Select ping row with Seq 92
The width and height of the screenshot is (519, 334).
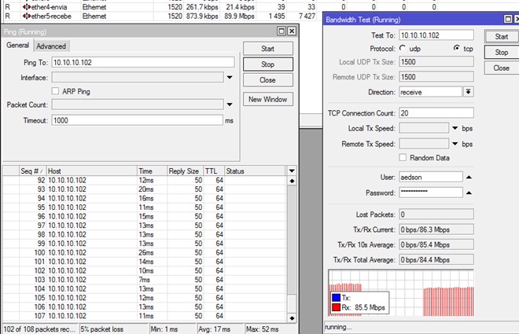tap(145, 180)
